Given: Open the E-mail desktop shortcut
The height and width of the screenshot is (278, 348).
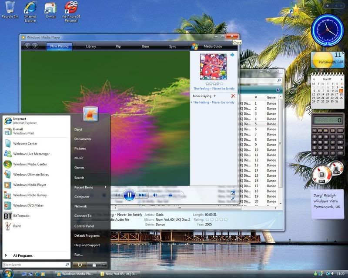Looking at the screenshot, I should pos(50,10).
